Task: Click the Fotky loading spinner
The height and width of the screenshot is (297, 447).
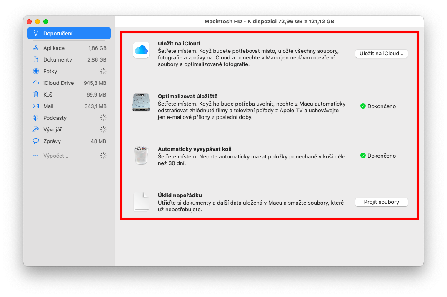Action: [103, 71]
